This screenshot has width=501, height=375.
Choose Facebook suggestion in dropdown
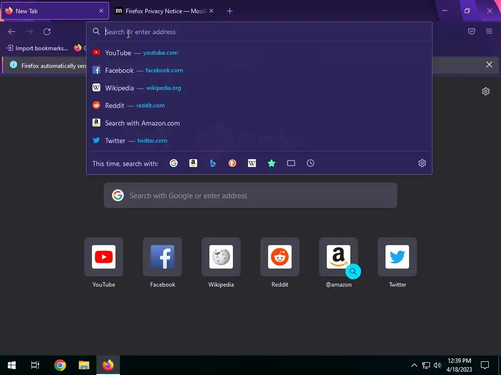(259, 70)
